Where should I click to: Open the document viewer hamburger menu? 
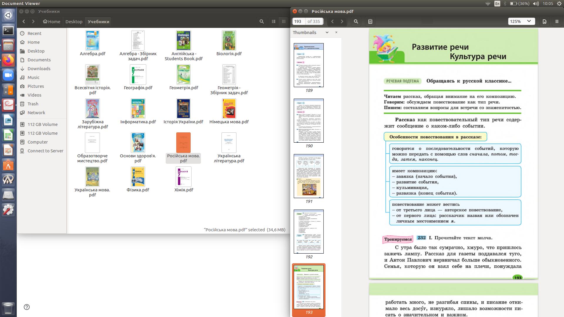point(557,21)
